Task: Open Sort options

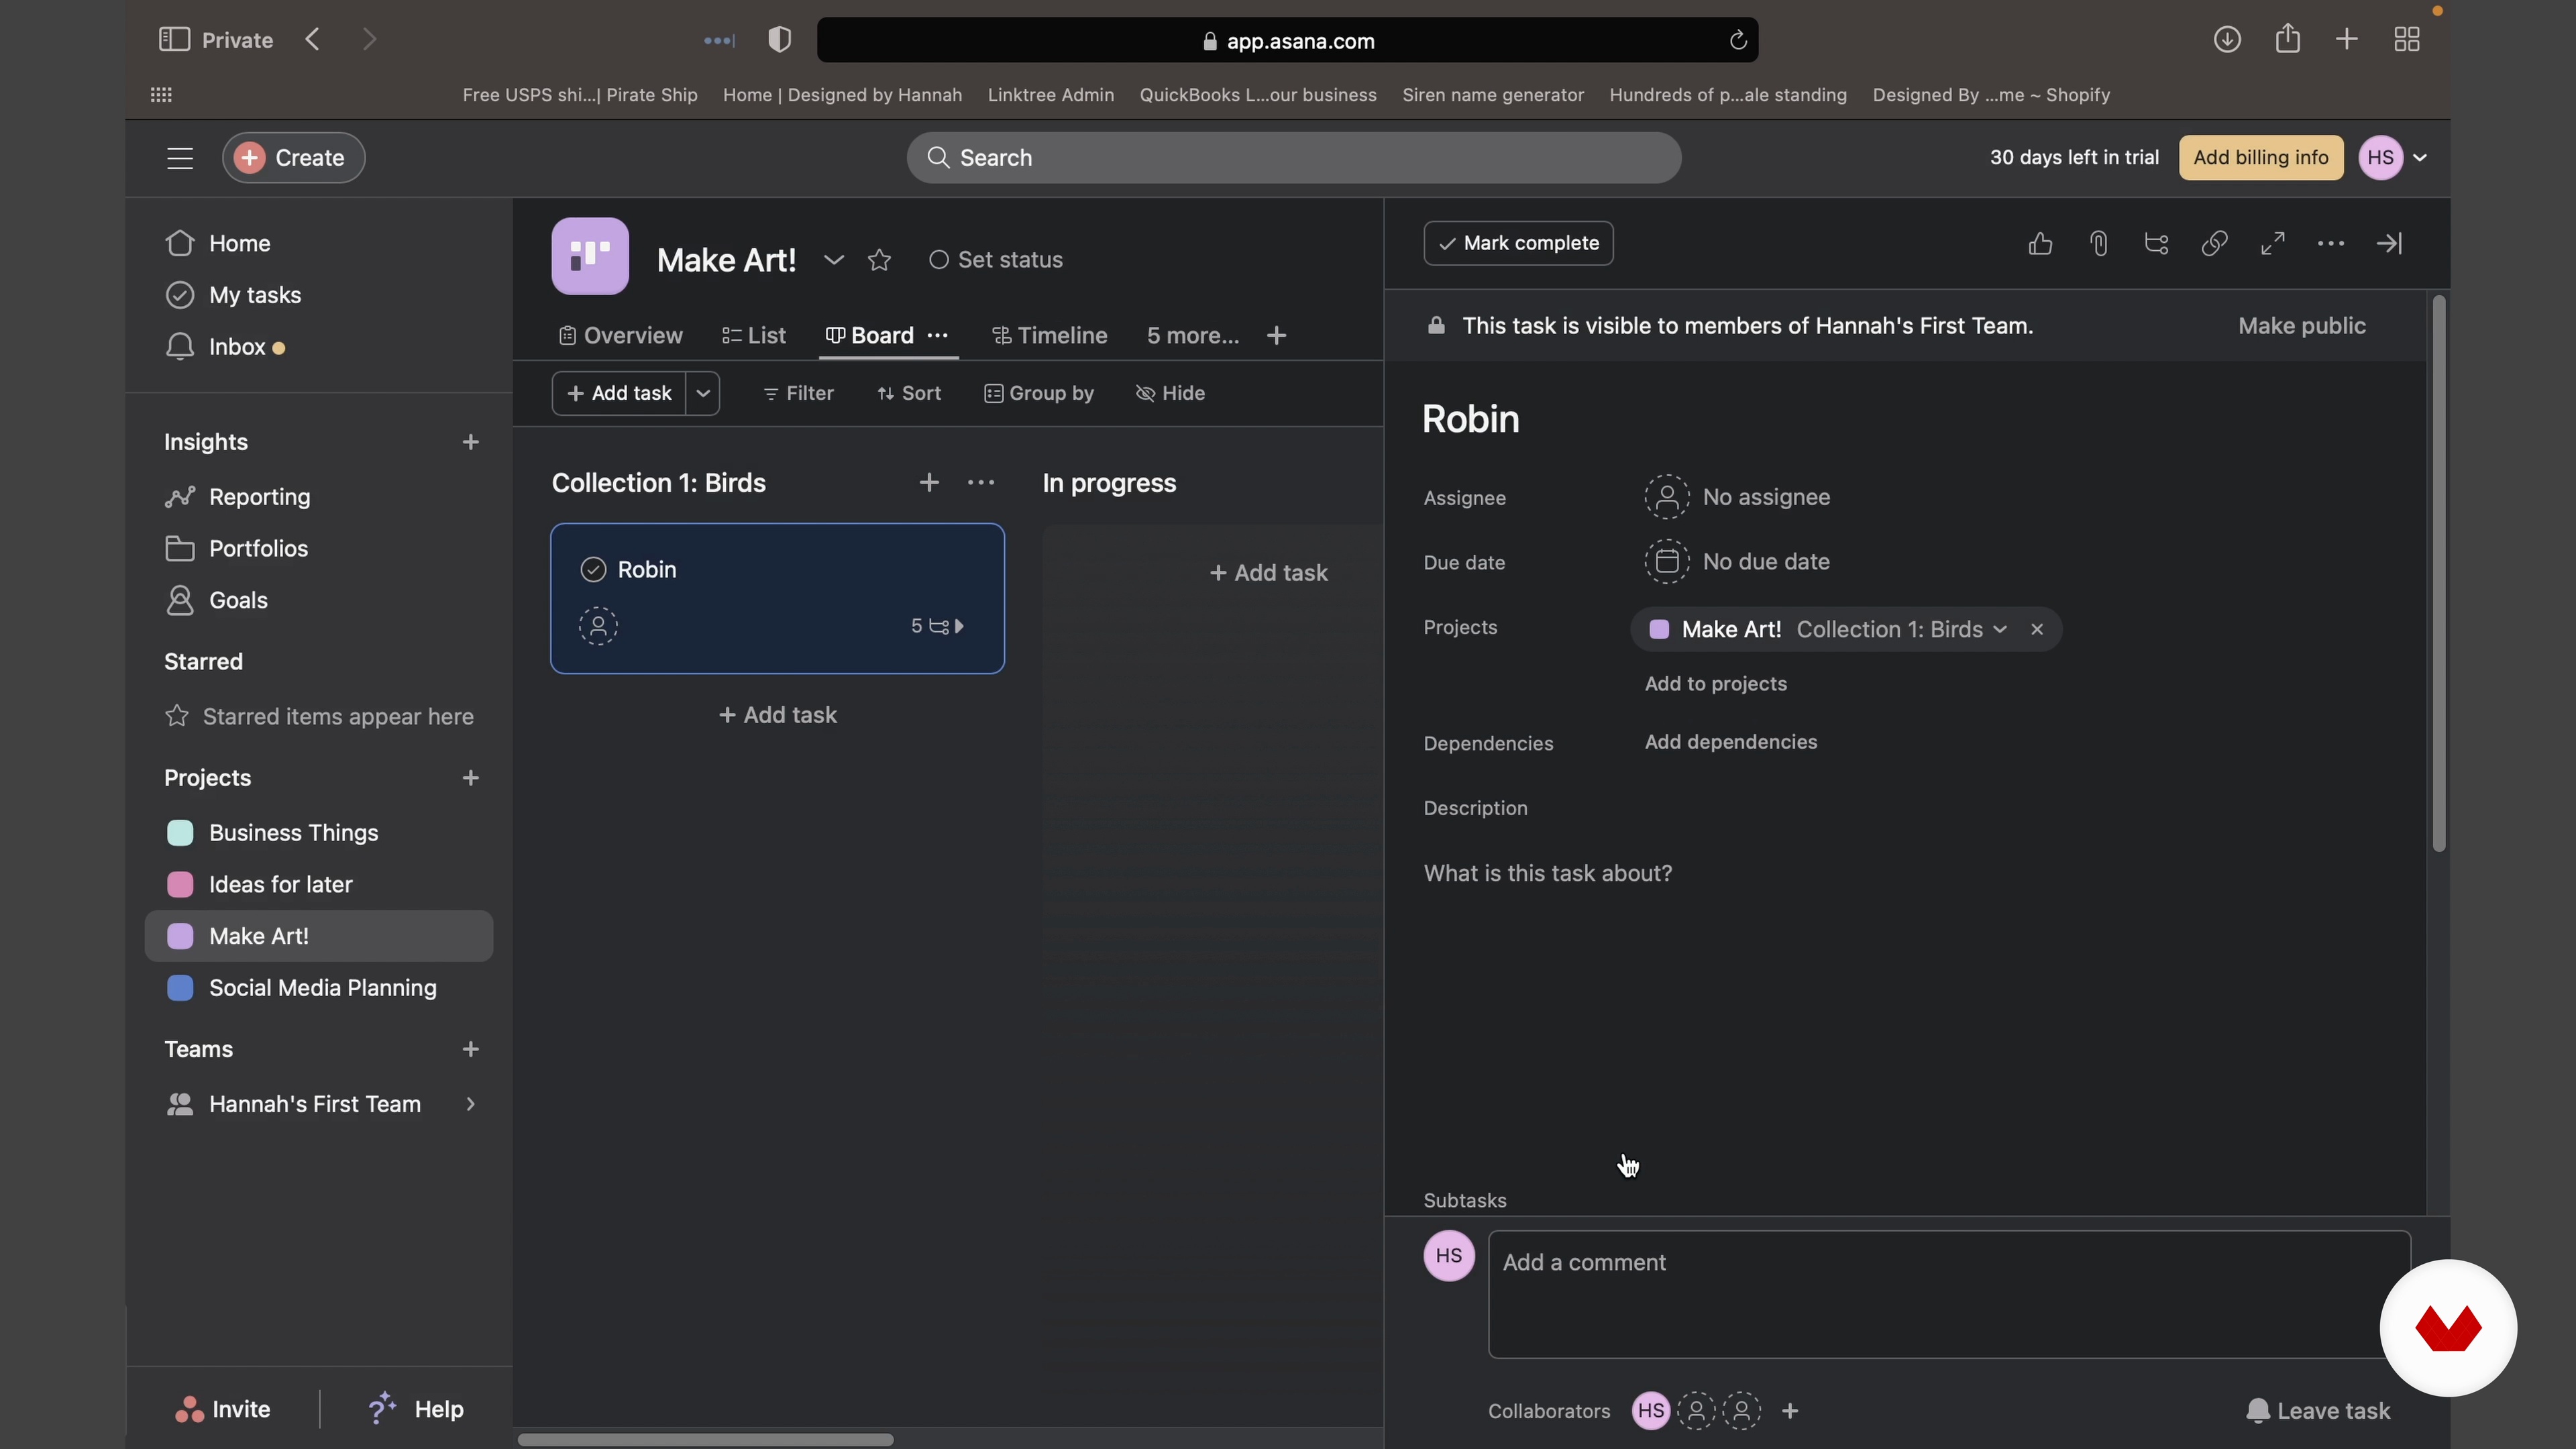Action: pyautogui.click(x=909, y=393)
